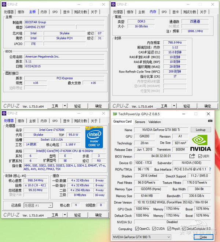Open 测试分数 tab in the processor CPU-Z window

pos(80,121)
